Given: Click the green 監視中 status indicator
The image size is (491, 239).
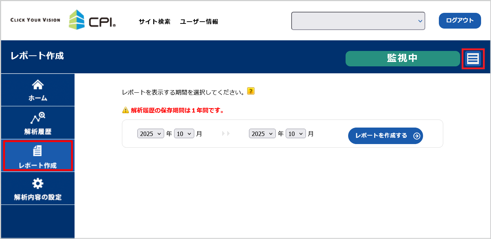Looking at the screenshot, I should (402, 58).
